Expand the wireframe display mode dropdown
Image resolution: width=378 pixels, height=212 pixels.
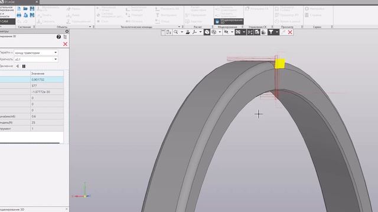pyautogui.click(x=220, y=32)
